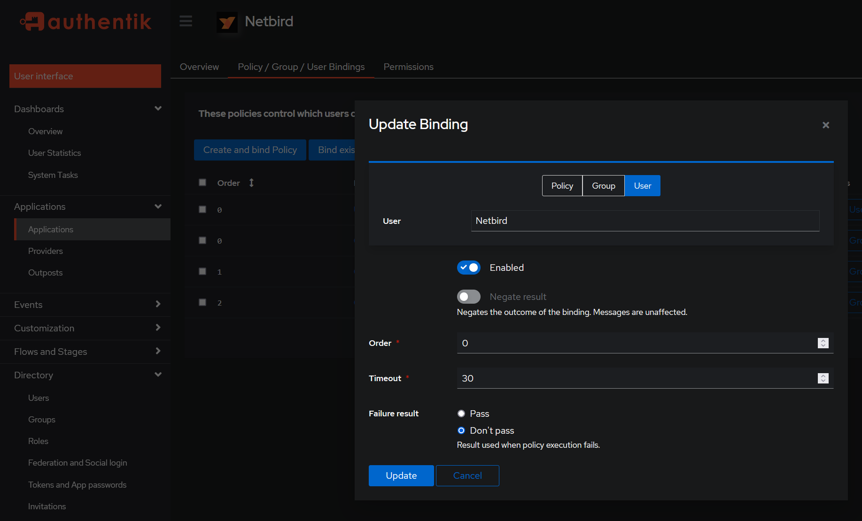This screenshot has width=862, height=521.
Task: Check the select-all checkbox in the bindings table
Action: tap(202, 182)
